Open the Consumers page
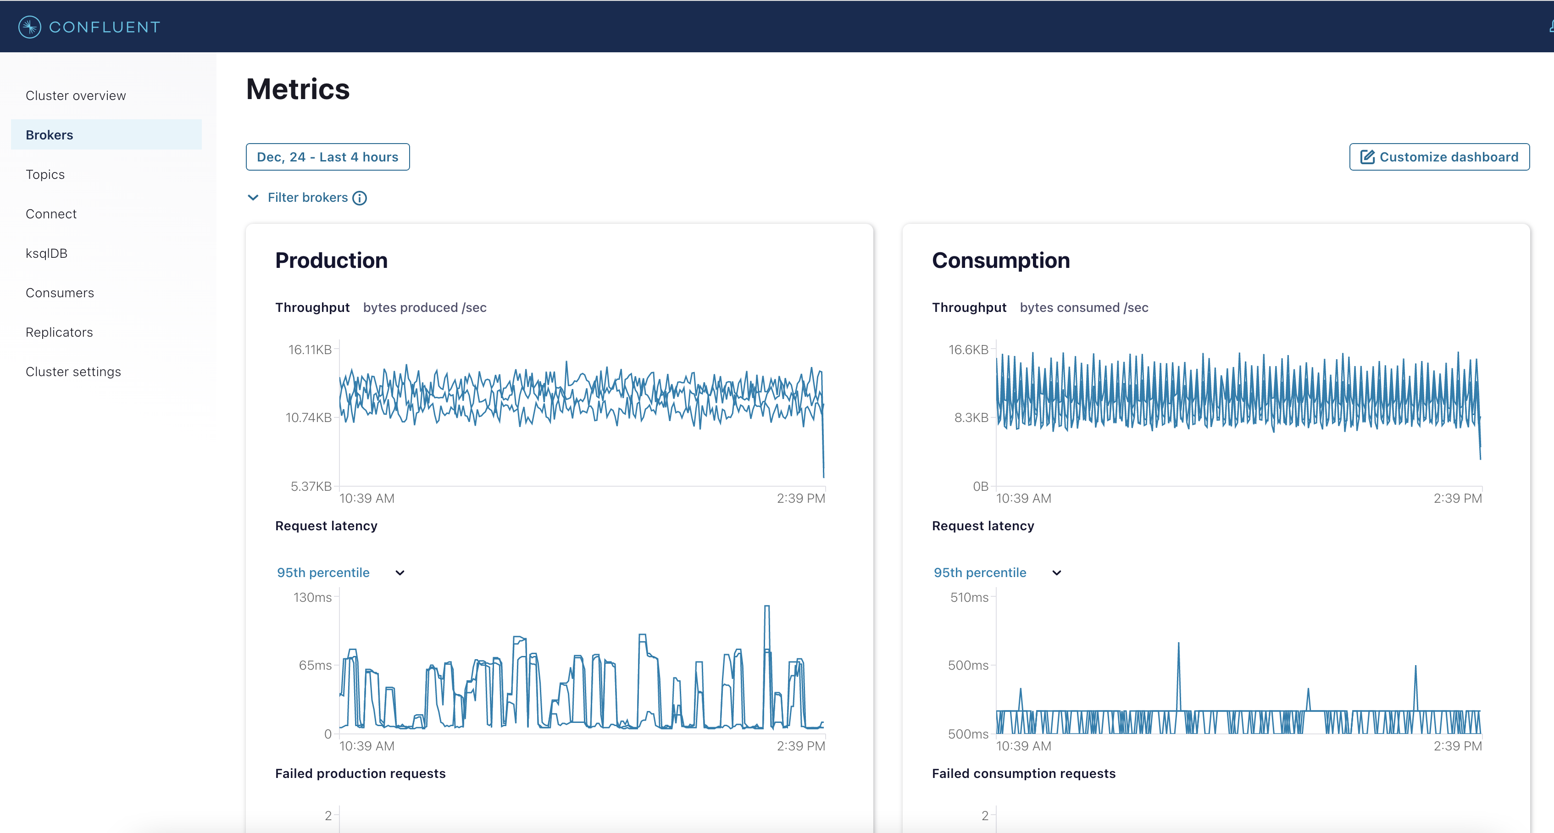Screen dimensions: 1554x833 pyautogui.click(x=60, y=293)
